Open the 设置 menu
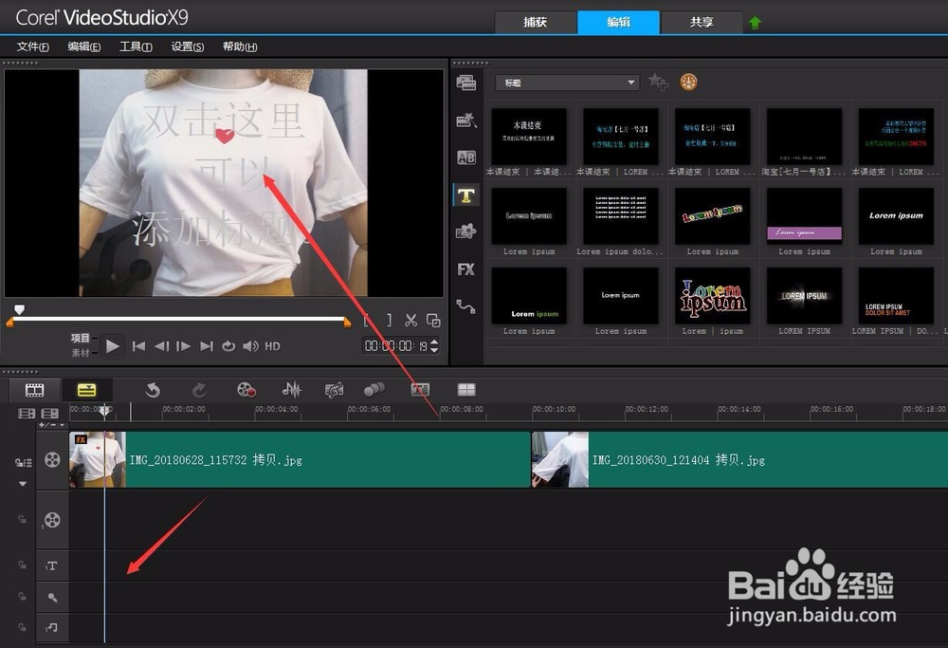Screen dimensions: 948x648 [x=188, y=46]
